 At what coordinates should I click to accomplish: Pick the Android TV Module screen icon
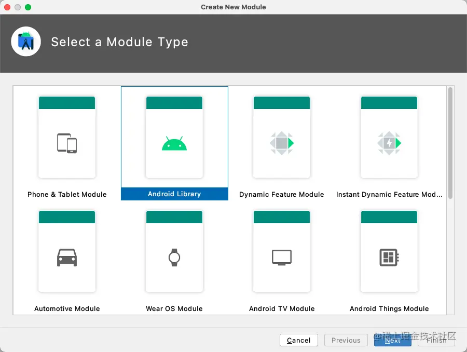tap(282, 258)
